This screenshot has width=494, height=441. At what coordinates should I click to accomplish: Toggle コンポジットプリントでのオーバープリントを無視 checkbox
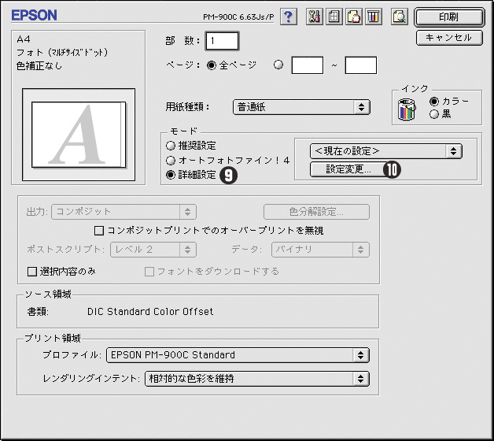(99, 231)
